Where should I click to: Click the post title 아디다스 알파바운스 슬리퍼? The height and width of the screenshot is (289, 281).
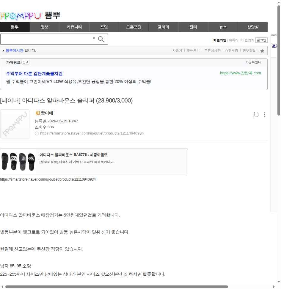66,101
